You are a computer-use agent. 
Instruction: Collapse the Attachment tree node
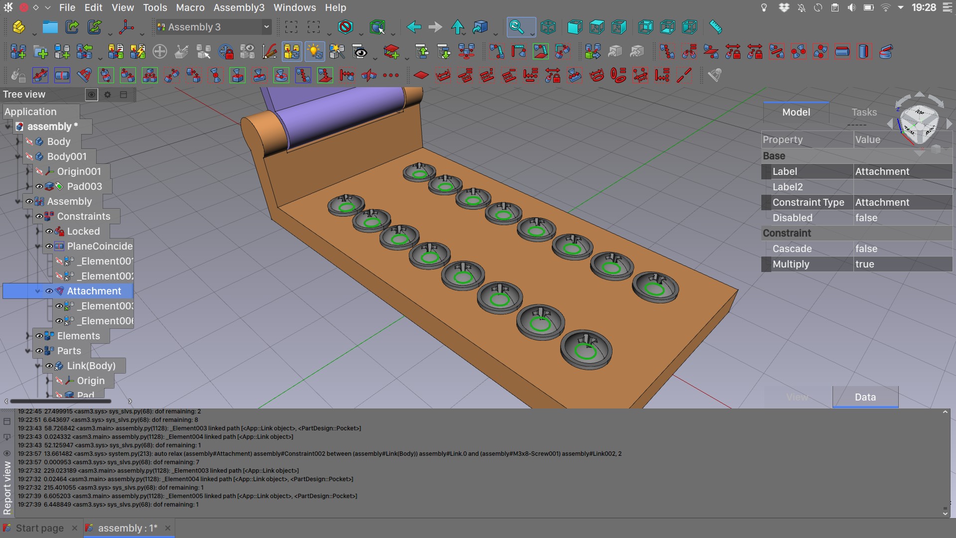coord(38,291)
